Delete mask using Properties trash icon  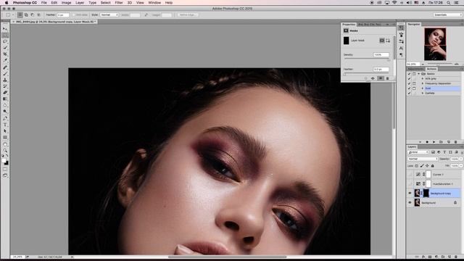387,78
